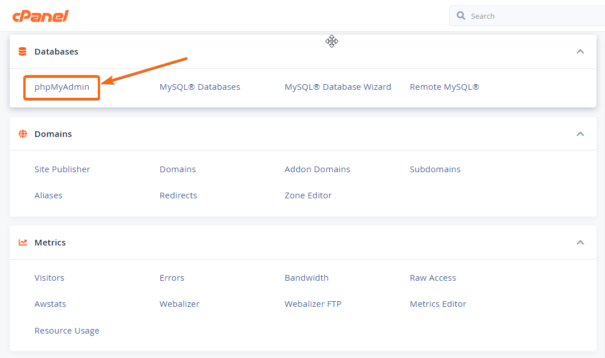Collapse the Databases section chevron

click(x=580, y=51)
